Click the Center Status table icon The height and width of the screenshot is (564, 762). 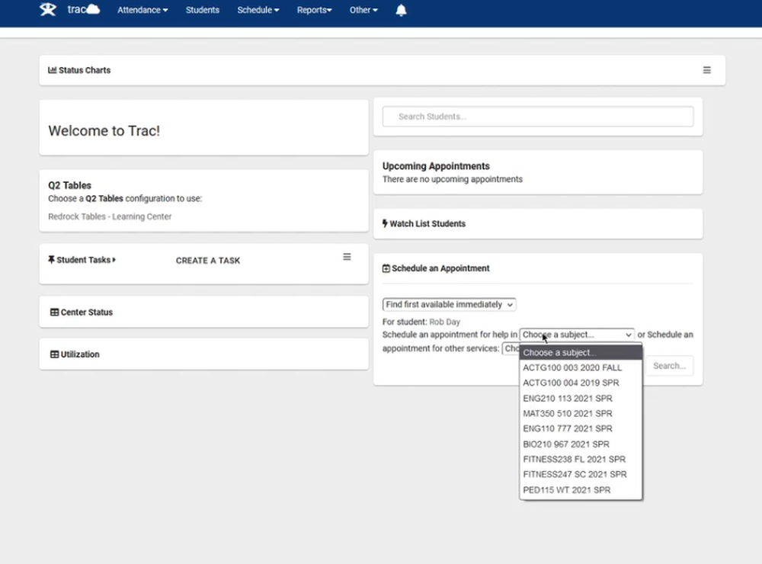[x=54, y=312]
